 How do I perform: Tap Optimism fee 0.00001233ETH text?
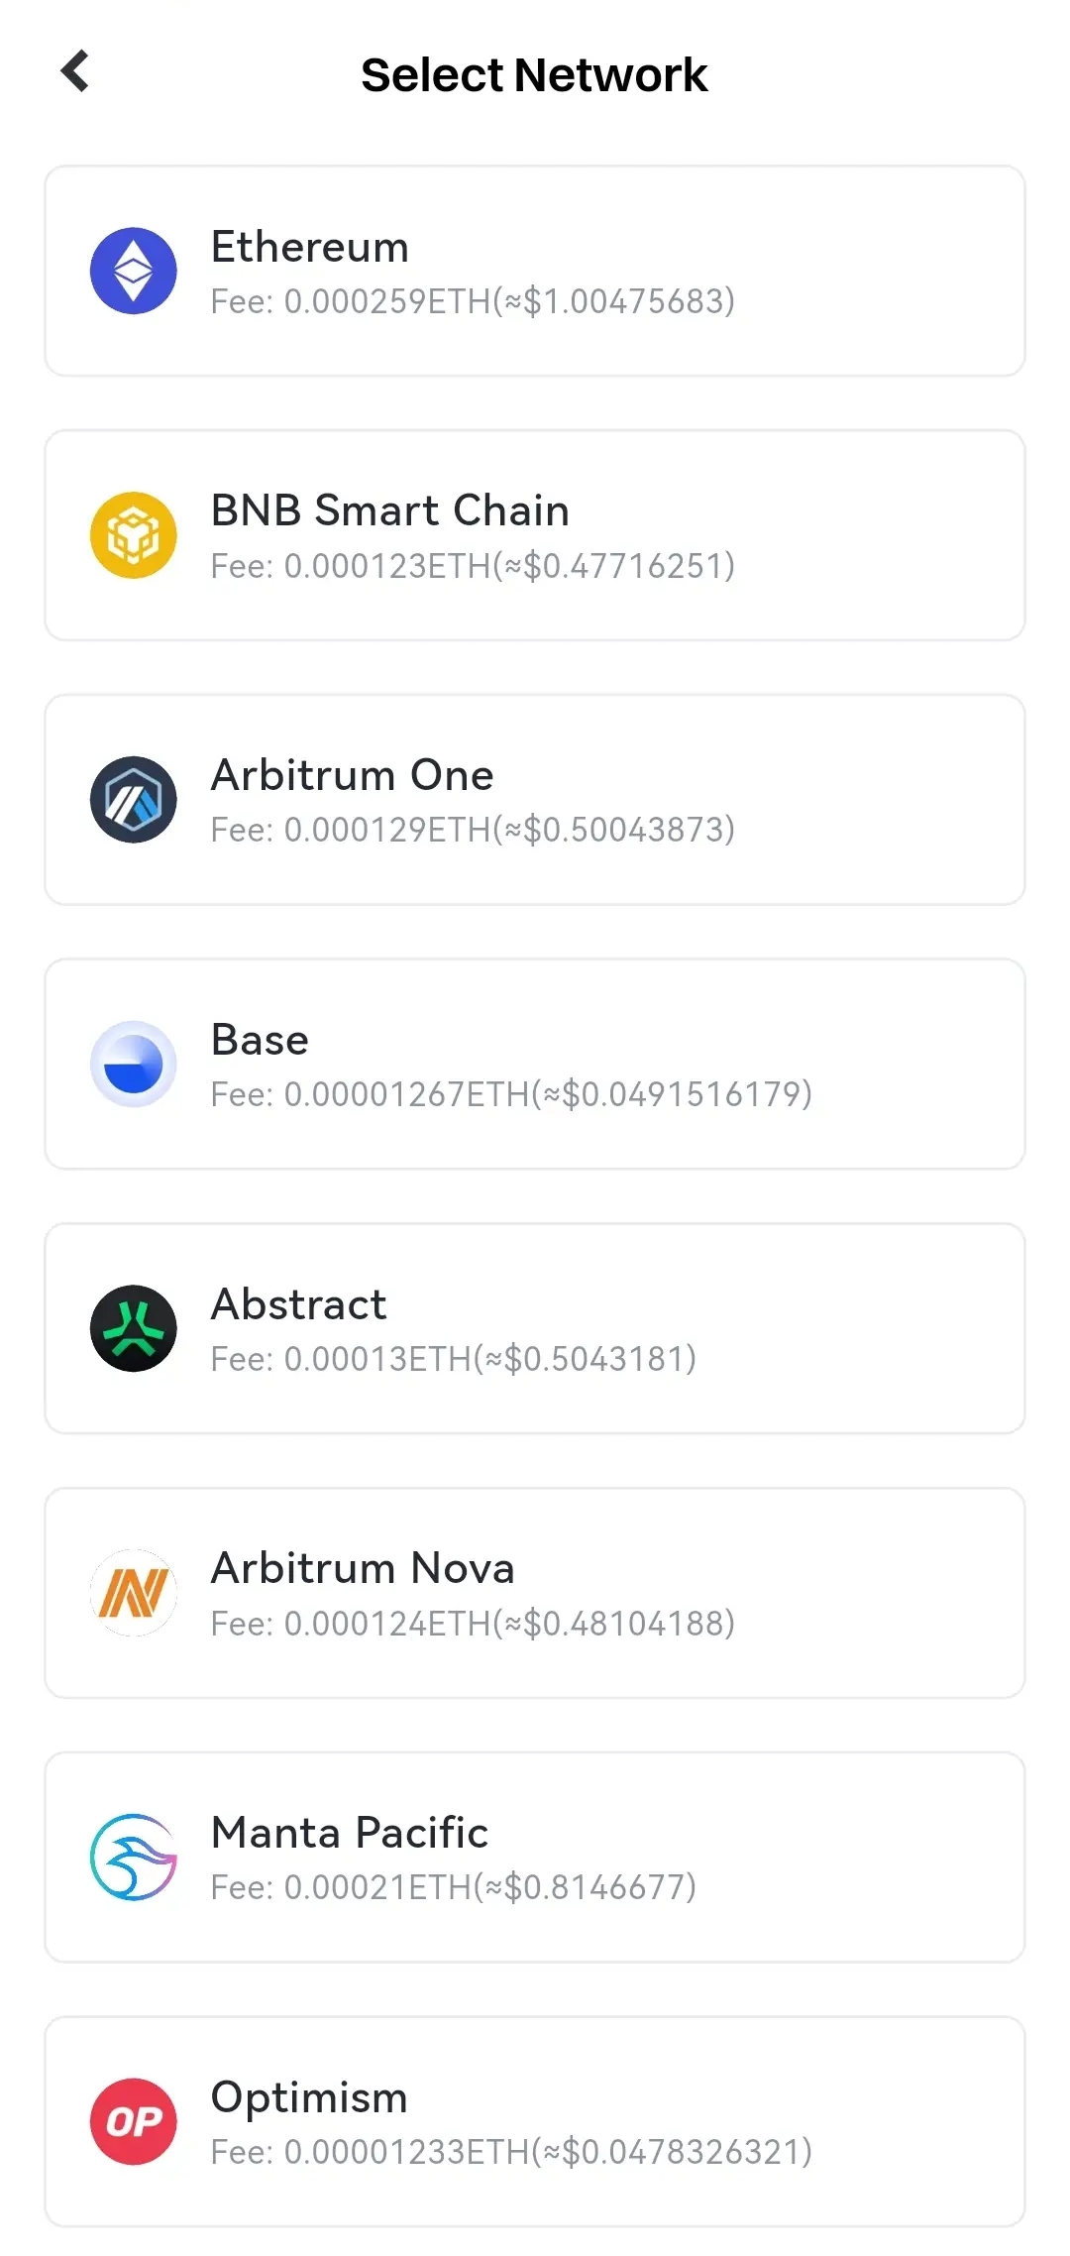511,2152
